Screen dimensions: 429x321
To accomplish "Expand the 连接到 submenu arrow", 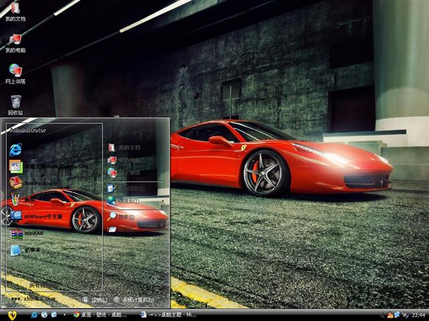I will click(x=162, y=201).
